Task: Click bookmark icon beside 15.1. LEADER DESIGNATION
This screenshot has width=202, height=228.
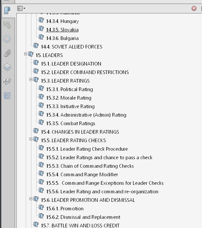Action: 36,63
